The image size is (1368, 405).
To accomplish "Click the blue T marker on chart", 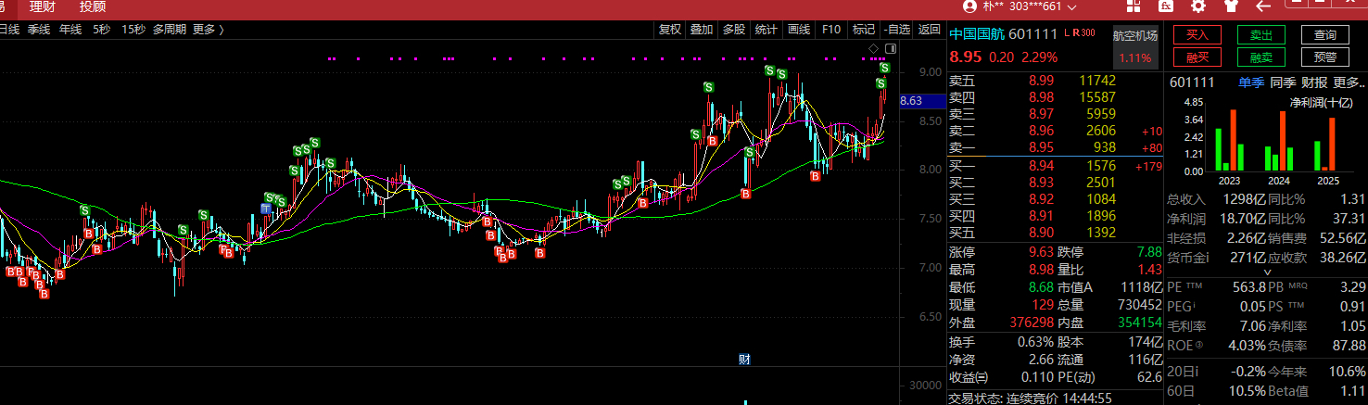I will pyautogui.click(x=265, y=209).
